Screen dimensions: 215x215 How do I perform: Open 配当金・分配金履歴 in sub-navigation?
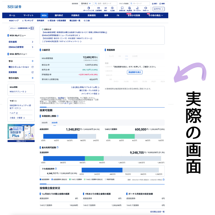tap(57, 21)
